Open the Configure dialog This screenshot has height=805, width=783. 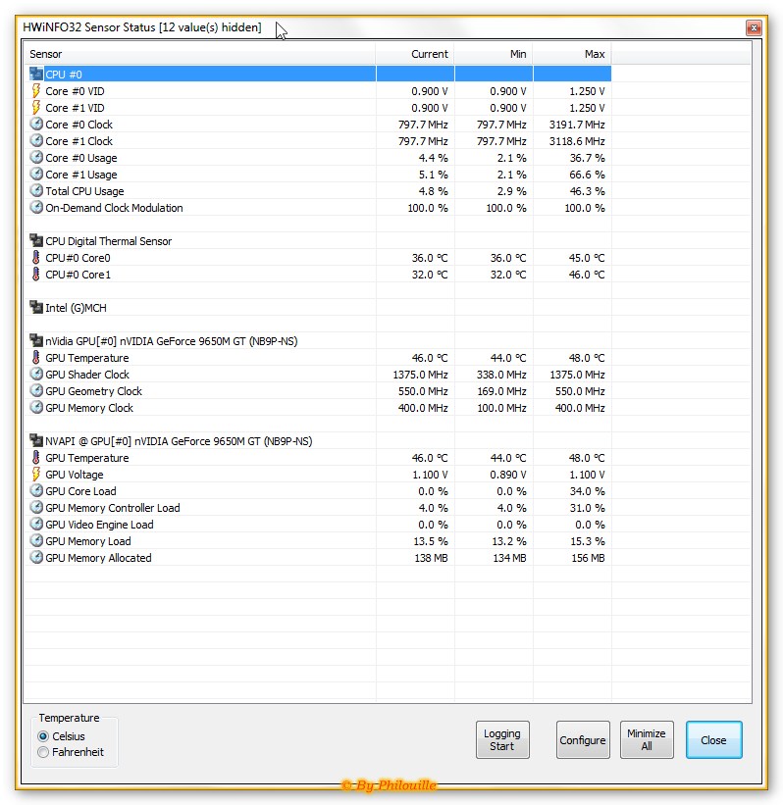tap(583, 740)
